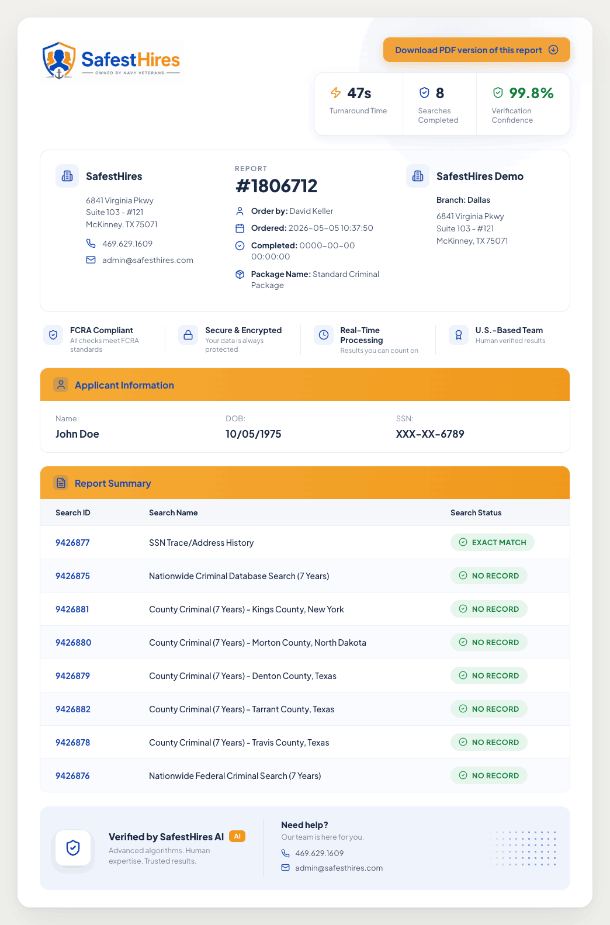Viewport: 610px width, 925px height.
Task: Click the phone icon in Need help section
Action: (286, 853)
